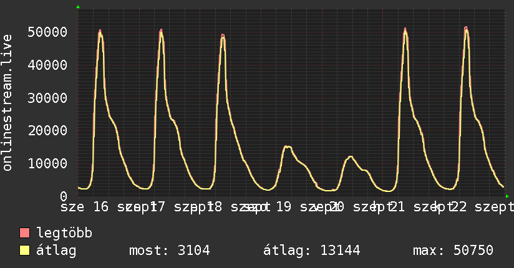Click the átlag legend label beside yellow swatch

pos(56,251)
